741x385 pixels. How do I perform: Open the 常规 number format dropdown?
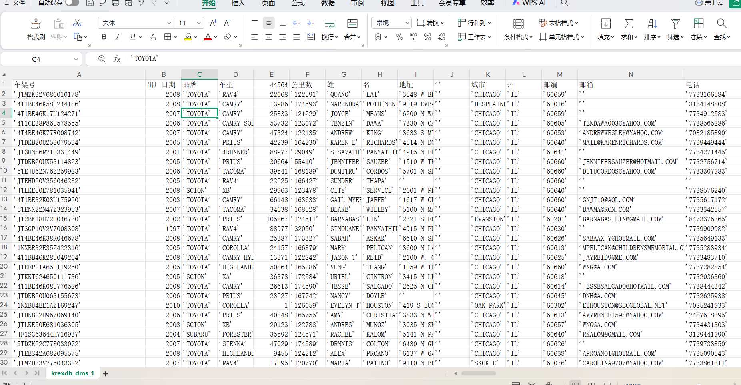point(407,23)
